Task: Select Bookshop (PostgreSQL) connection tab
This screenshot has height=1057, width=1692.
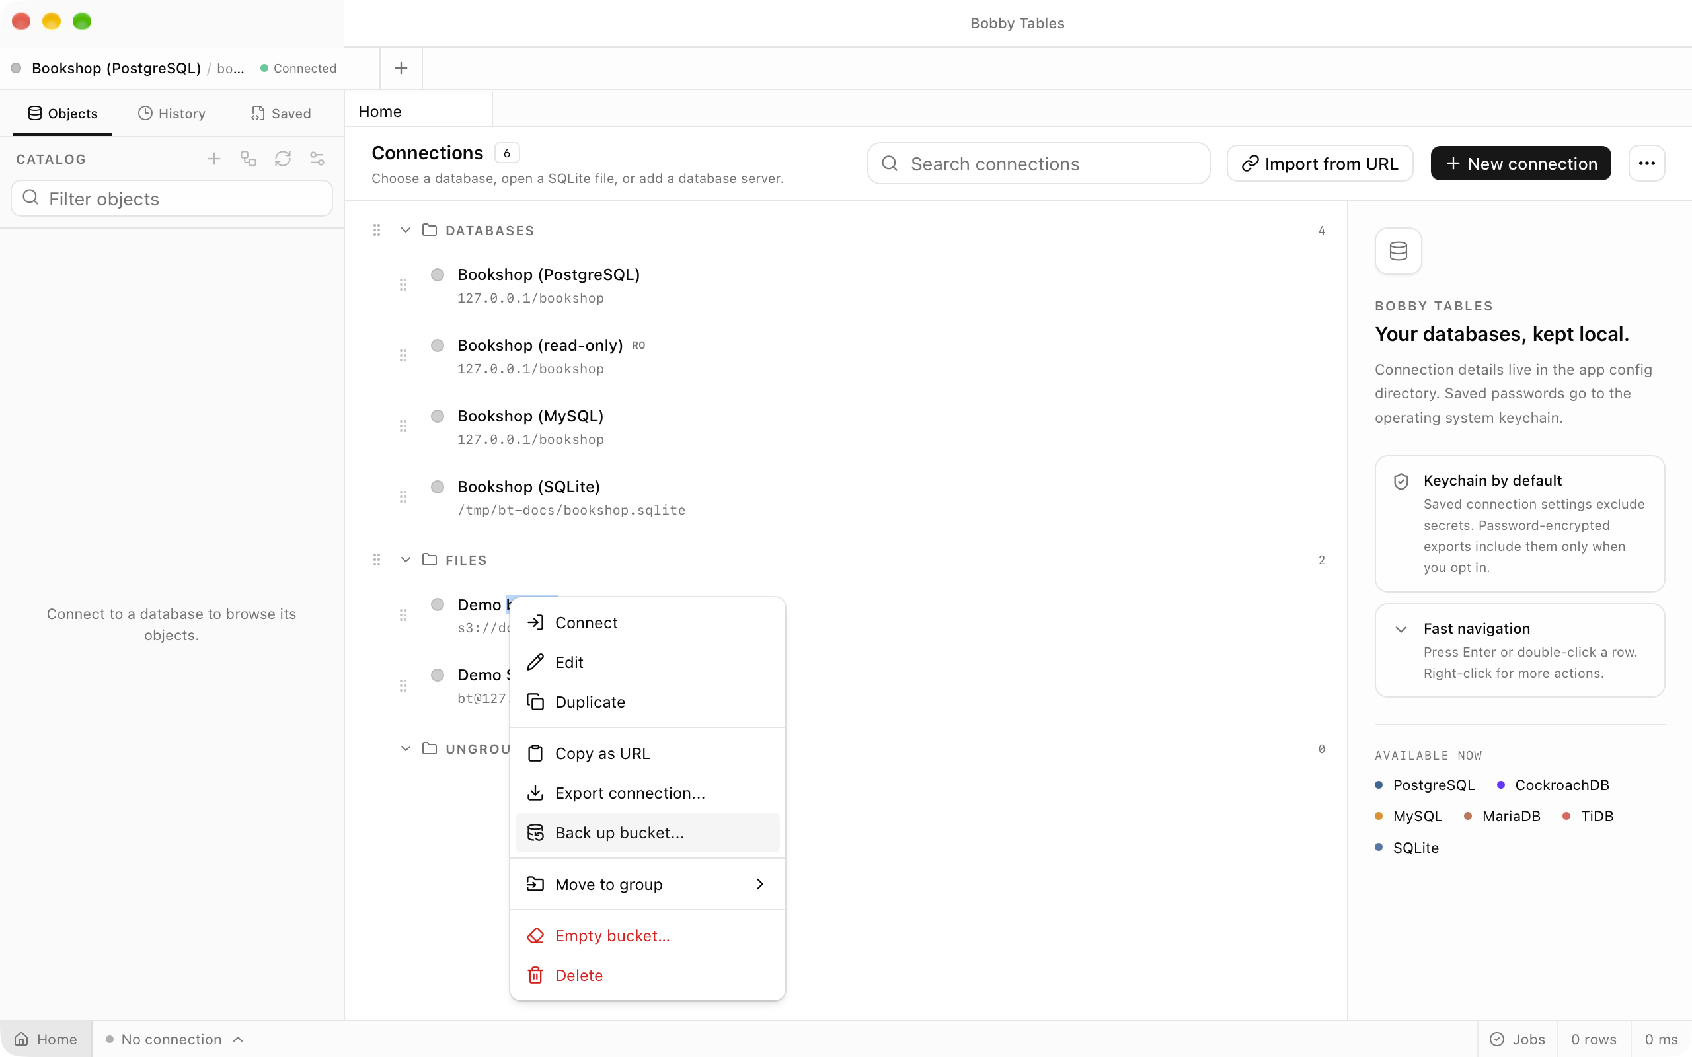Action: [x=190, y=68]
